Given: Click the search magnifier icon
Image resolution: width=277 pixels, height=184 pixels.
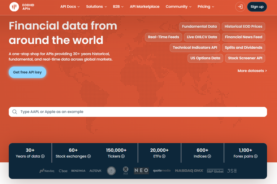Looking at the screenshot, I should (15, 112).
